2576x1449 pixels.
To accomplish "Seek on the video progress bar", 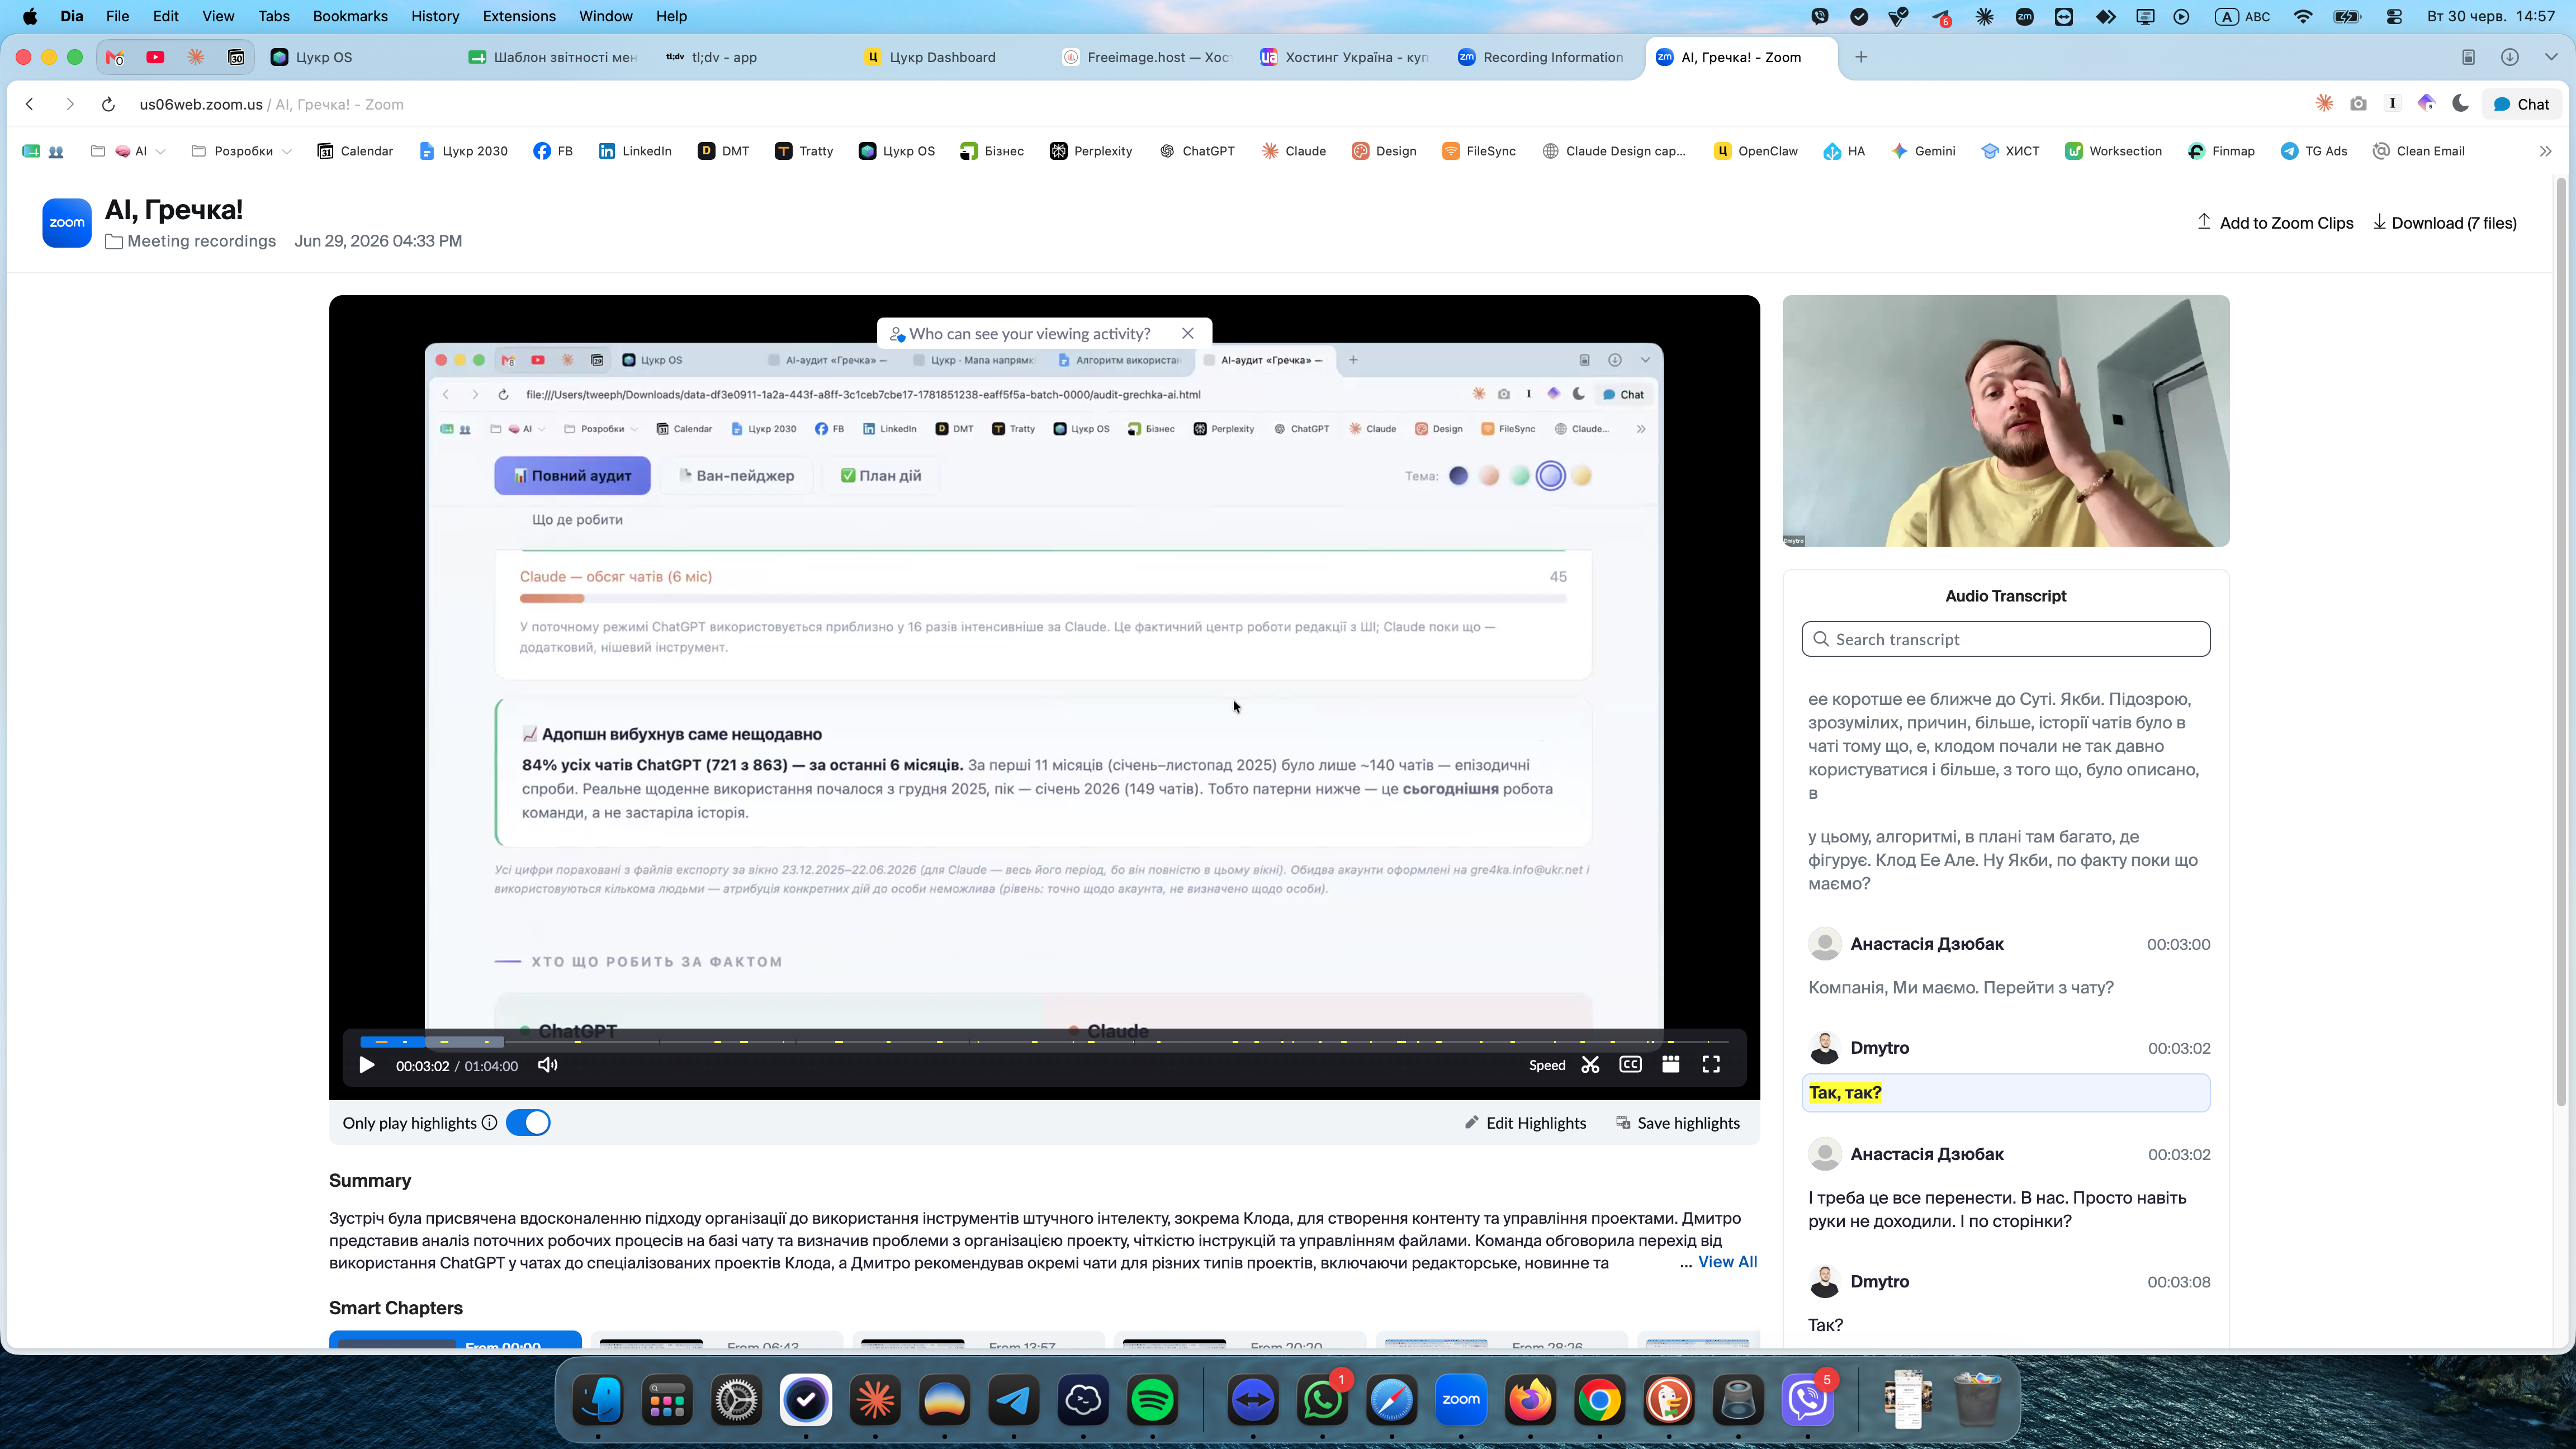I will (1044, 1042).
